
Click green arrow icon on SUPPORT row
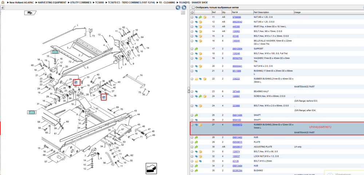click(196, 49)
